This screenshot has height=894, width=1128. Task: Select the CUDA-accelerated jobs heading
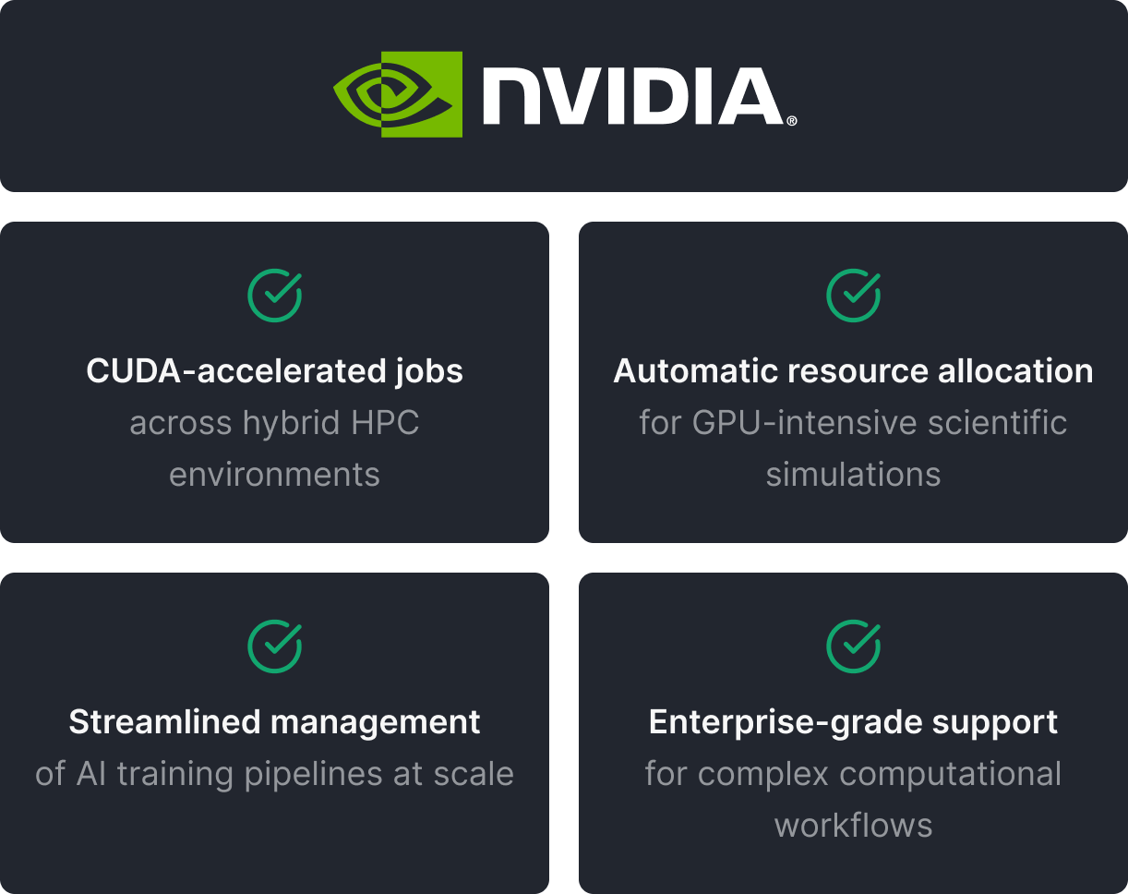(275, 371)
